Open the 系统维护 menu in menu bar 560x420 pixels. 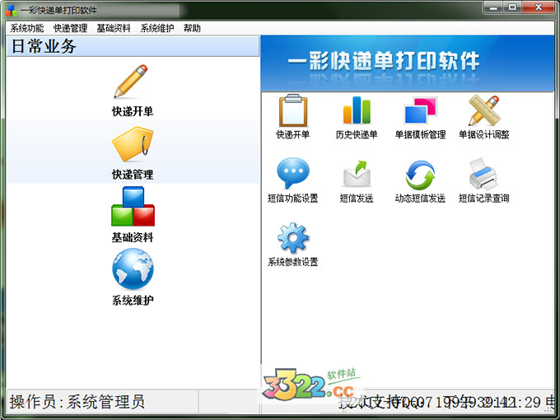[157, 28]
